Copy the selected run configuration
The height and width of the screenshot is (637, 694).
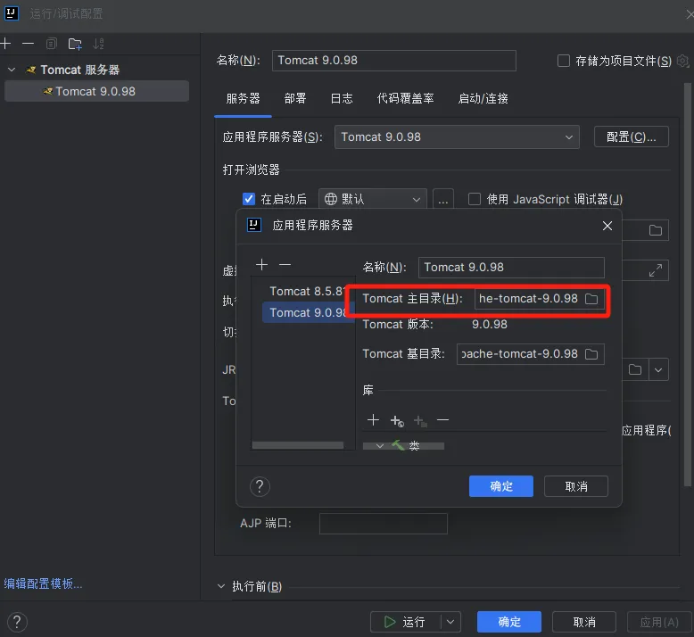click(52, 44)
